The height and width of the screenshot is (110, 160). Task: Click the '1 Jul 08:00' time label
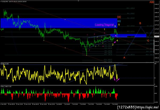pos(59,104)
